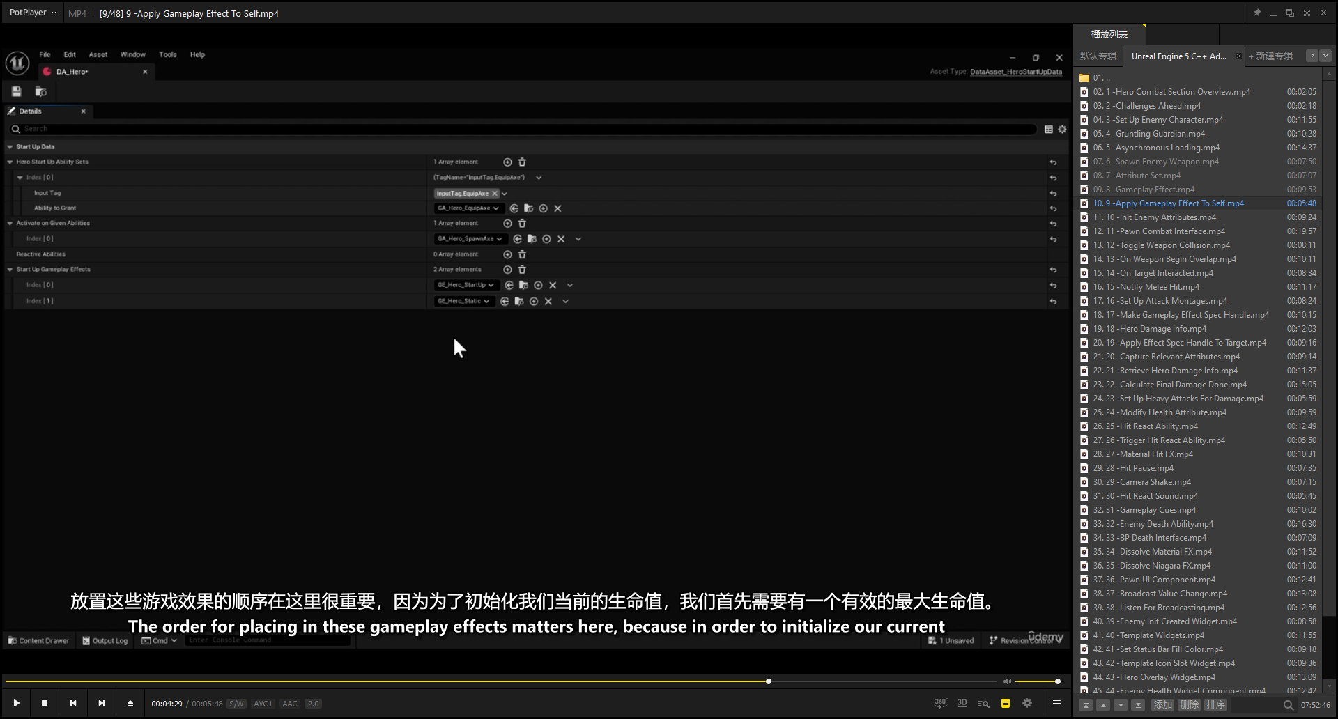Move playlist item up one

pyautogui.click(x=1103, y=705)
